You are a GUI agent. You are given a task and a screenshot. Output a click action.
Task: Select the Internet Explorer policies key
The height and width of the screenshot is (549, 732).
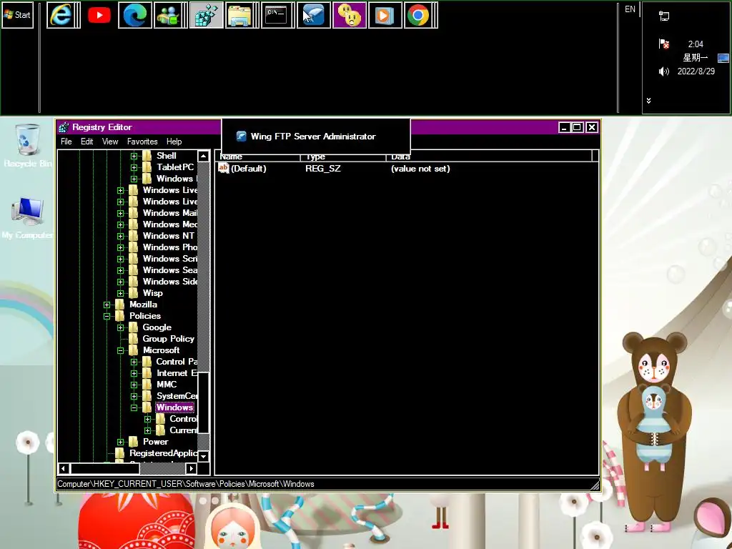pyautogui.click(x=177, y=373)
